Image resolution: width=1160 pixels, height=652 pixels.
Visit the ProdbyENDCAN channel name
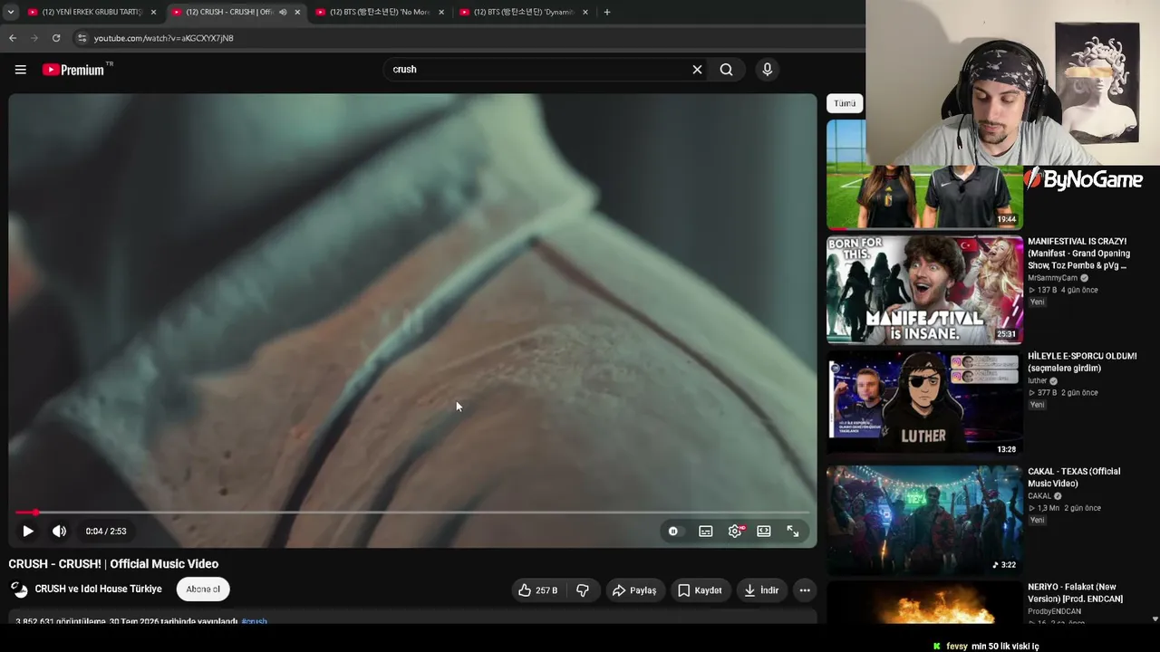coord(1053,611)
